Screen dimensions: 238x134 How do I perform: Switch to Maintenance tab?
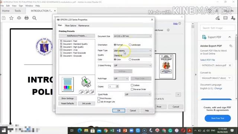[84, 26]
